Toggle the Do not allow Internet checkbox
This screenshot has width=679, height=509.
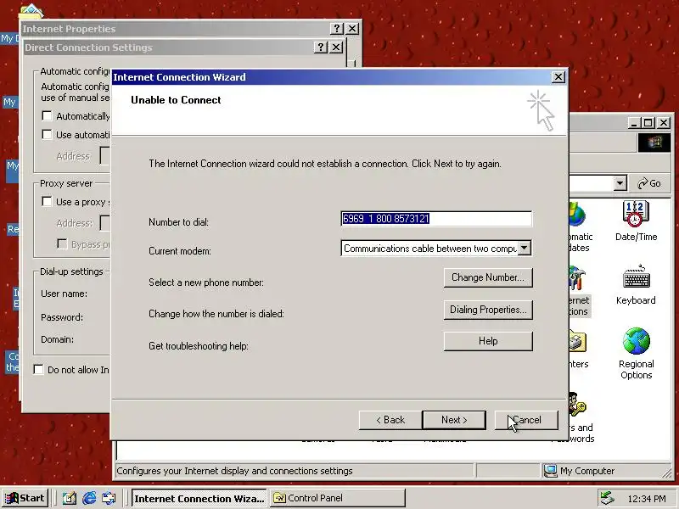(38, 370)
